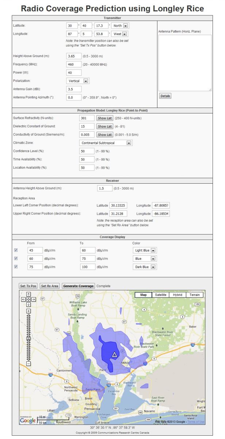
Task: Show list for Conductivity of Ground
Action: (x=104, y=134)
